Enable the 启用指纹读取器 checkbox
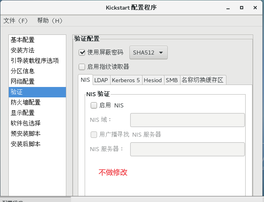Image resolution: width=264 pixels, height=202 pixels. point(82,67)
